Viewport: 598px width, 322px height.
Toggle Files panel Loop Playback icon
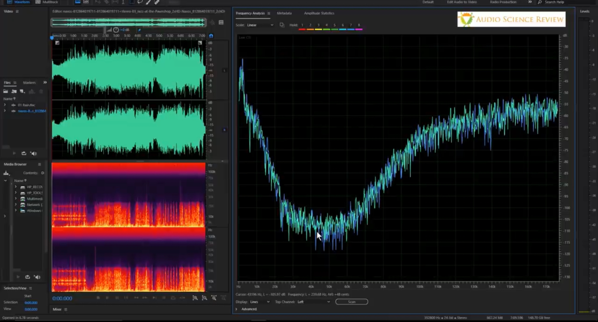(24, 153)
